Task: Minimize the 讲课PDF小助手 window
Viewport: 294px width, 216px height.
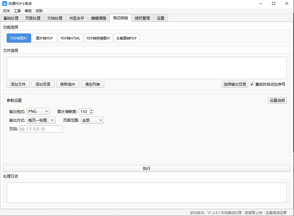Action: point(261,3)
